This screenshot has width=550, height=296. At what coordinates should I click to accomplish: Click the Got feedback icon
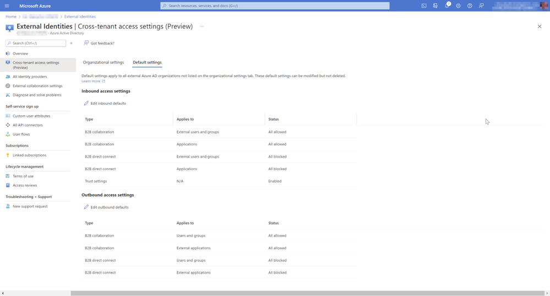point(86,43)
